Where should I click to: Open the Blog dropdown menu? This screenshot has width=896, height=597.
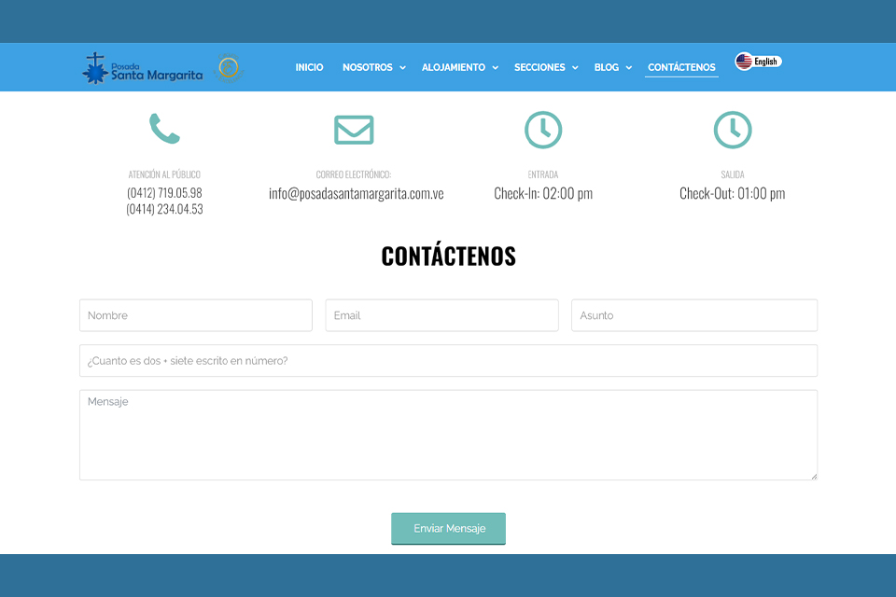click(x=612, y=67)
